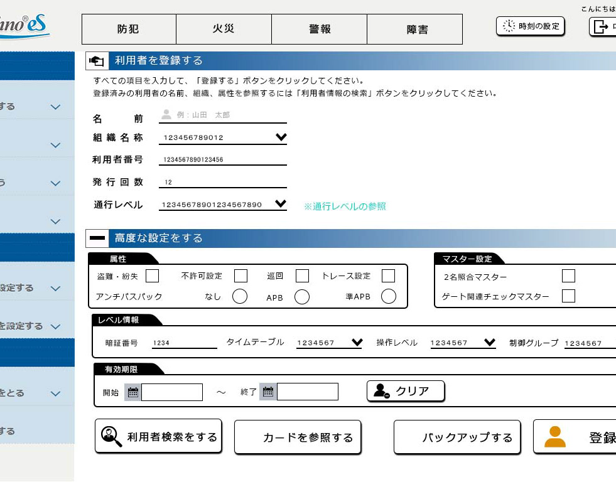Viewport: 616px width, 482px height.
Task: Click the 開始 date input box
Action: [172, 392]
